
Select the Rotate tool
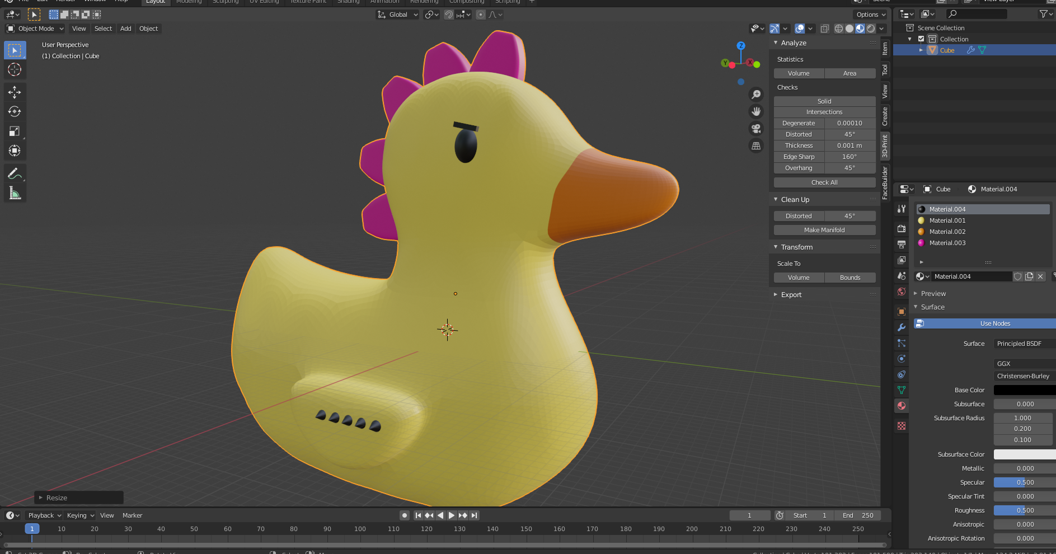(15, 111)
